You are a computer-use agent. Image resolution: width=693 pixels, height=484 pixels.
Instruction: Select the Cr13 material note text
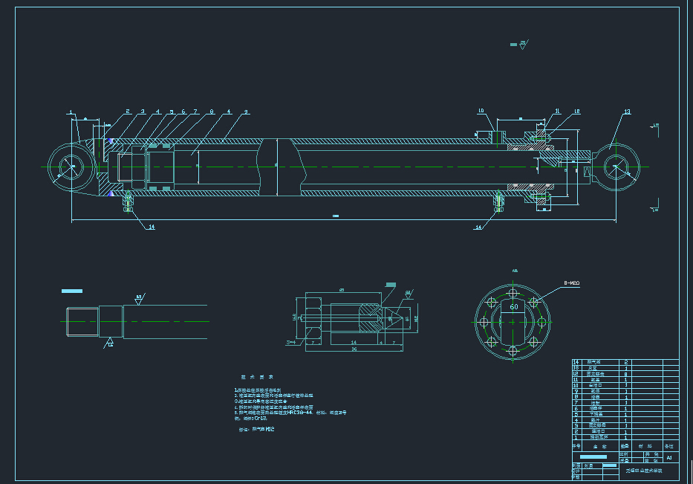tap(261, 418)
